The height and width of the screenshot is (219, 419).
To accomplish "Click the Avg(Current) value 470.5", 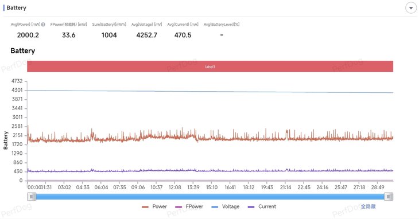I will [183, 35].
